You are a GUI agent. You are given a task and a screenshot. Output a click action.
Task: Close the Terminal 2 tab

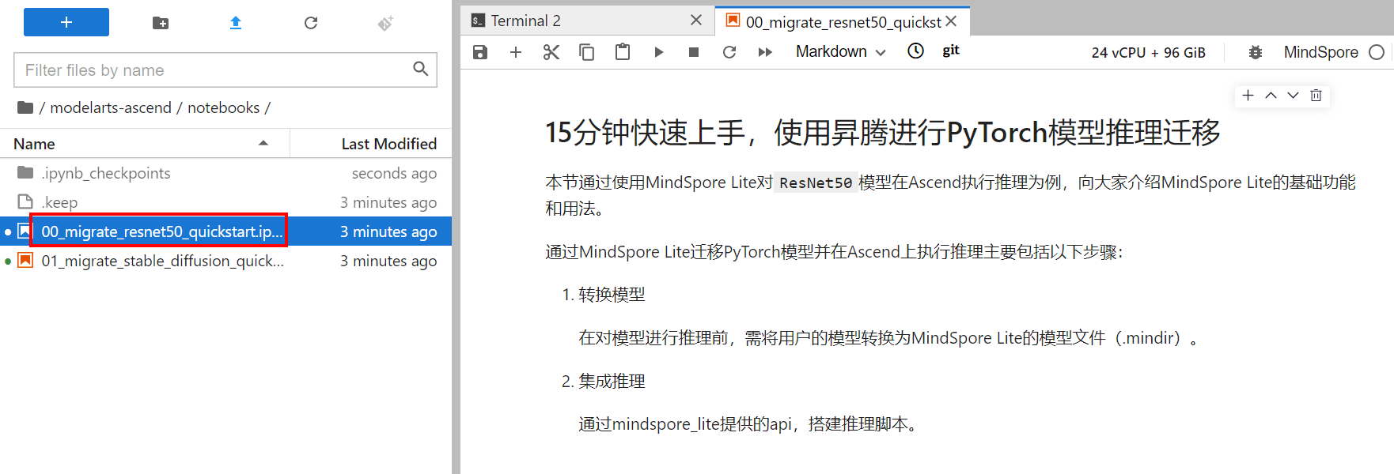coord(696,21)
